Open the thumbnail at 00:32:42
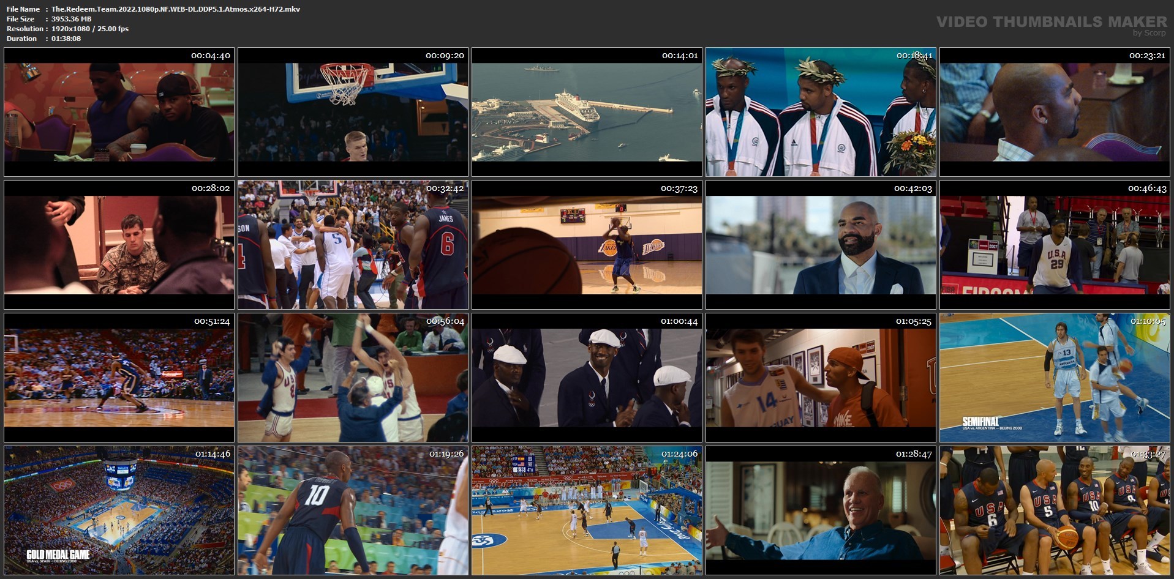 (353, 245)
